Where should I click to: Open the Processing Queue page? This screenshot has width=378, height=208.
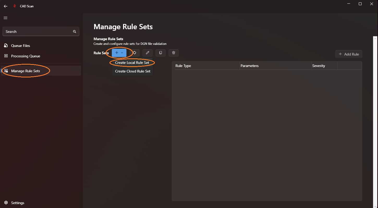(26, 56)
